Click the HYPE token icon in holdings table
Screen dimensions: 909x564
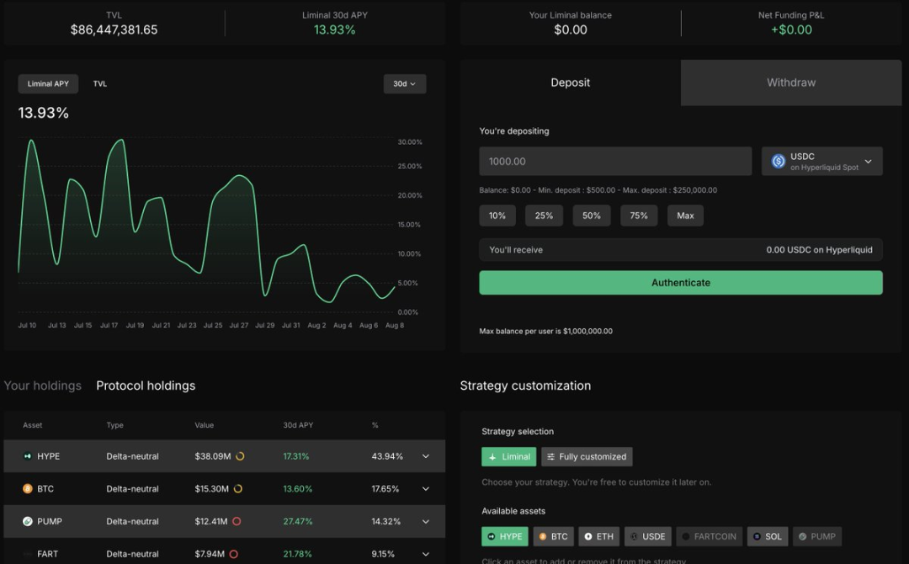point(27,455)
